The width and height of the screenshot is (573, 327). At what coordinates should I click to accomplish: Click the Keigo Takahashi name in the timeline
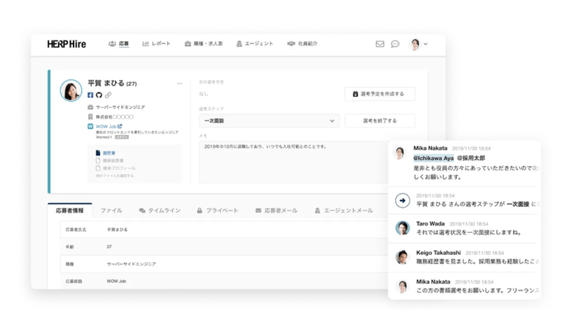coord(439,253)
